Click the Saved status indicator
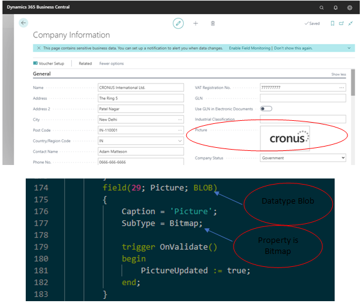 point(312,23)
